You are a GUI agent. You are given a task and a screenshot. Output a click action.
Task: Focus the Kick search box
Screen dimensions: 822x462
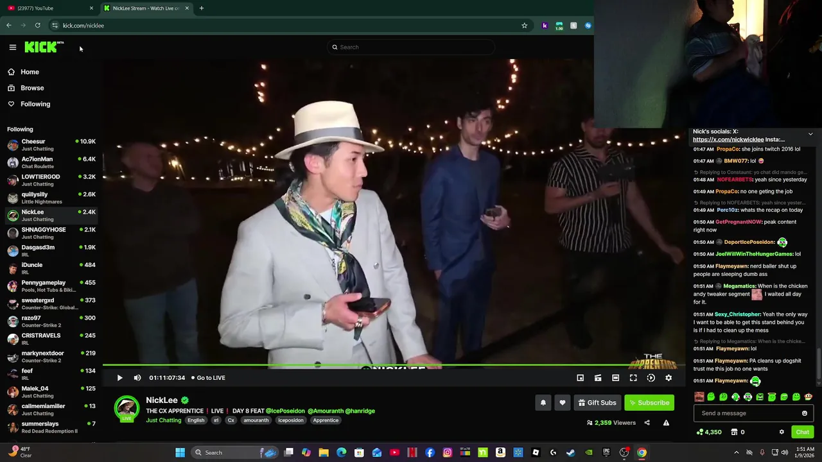coord(411,47)
